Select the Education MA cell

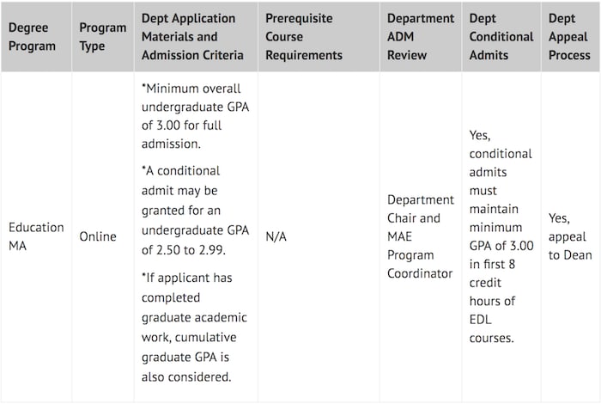pos(36,236)
